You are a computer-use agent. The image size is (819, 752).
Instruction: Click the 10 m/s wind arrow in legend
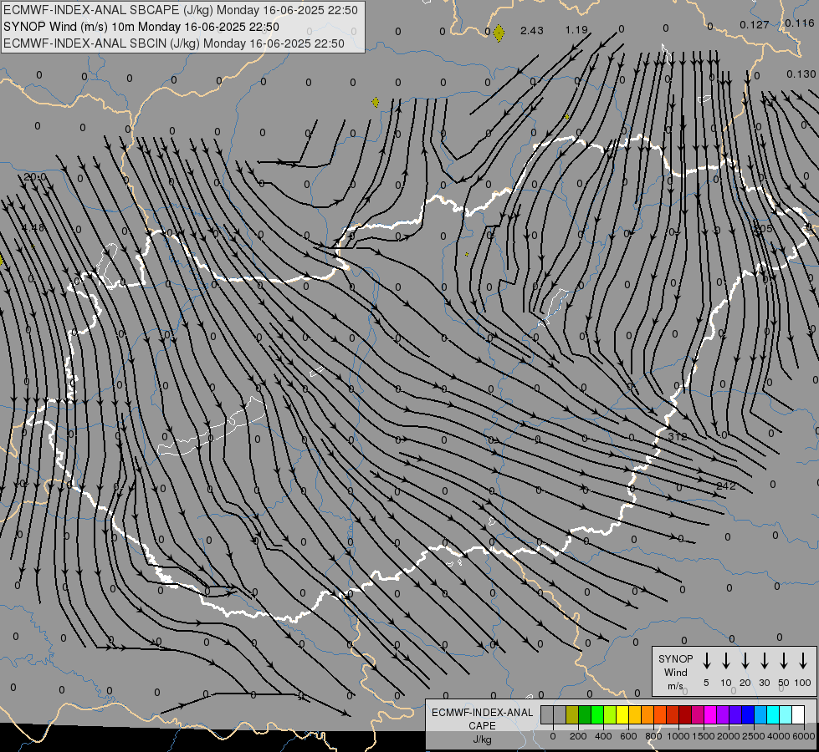726,661
